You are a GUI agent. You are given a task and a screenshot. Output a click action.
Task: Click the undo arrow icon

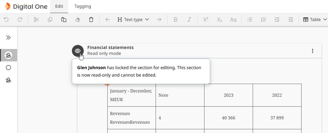[6, 20]
